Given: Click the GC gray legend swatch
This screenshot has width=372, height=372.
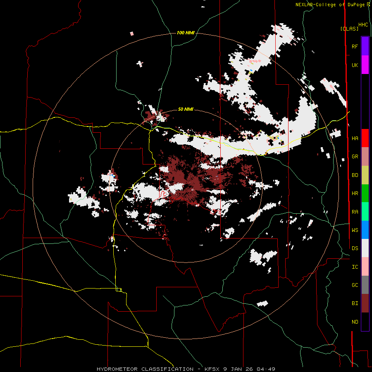Looking at the screenshot, I should [x=365, y=285].
